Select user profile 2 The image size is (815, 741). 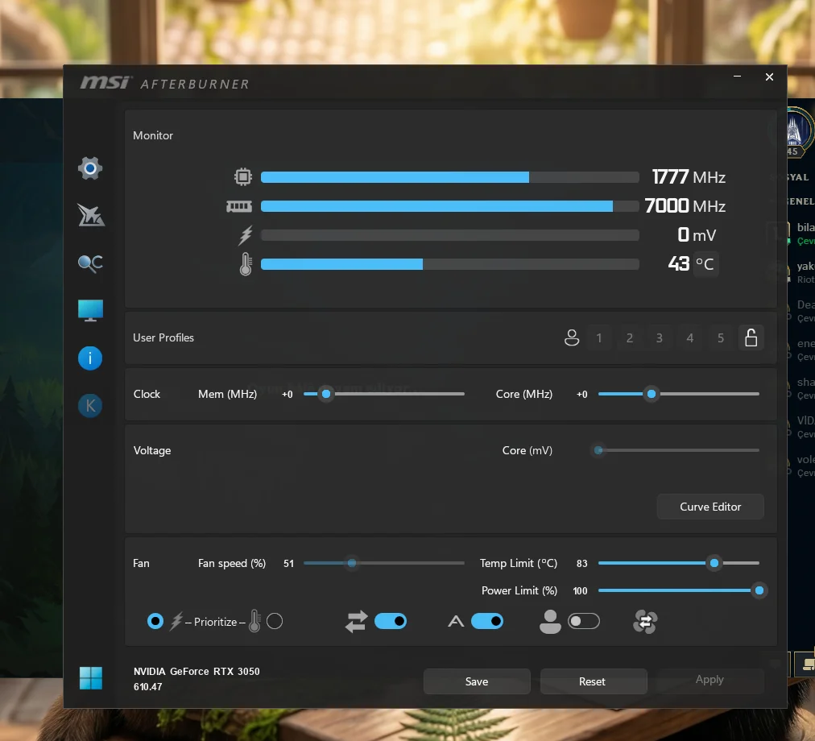click(x=630, y=338)
